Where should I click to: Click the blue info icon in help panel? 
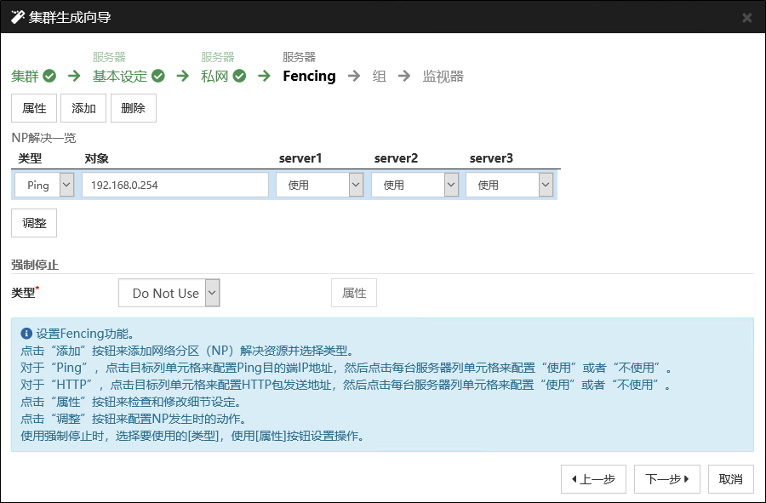[x=26, y=334]
